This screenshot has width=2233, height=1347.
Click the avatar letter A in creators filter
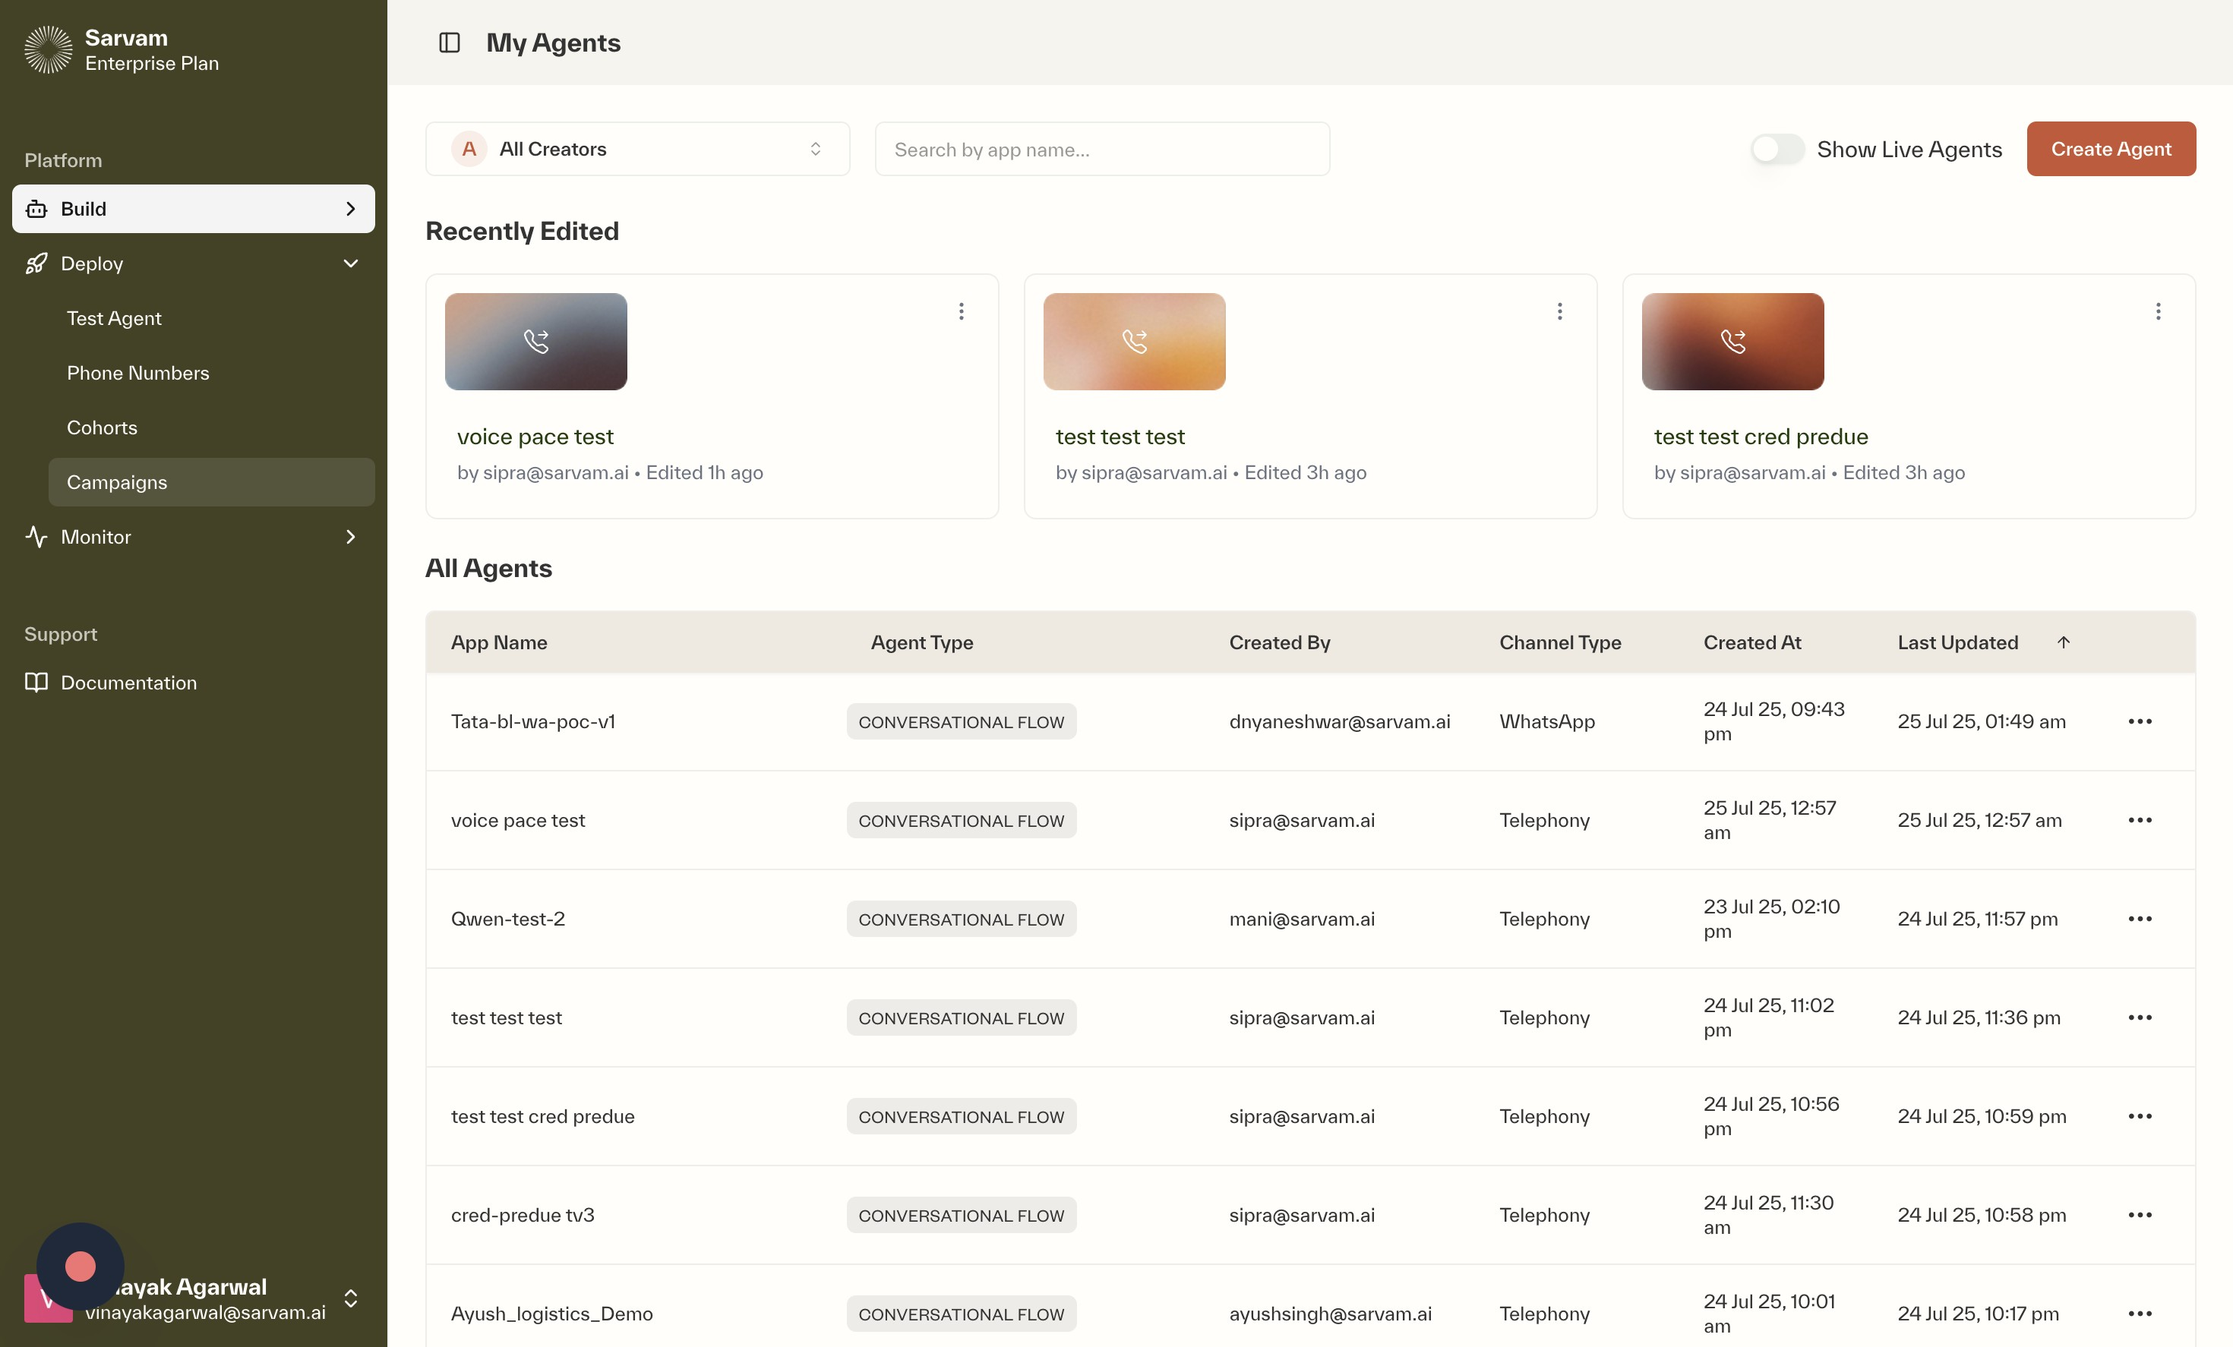tap(469, 150)
